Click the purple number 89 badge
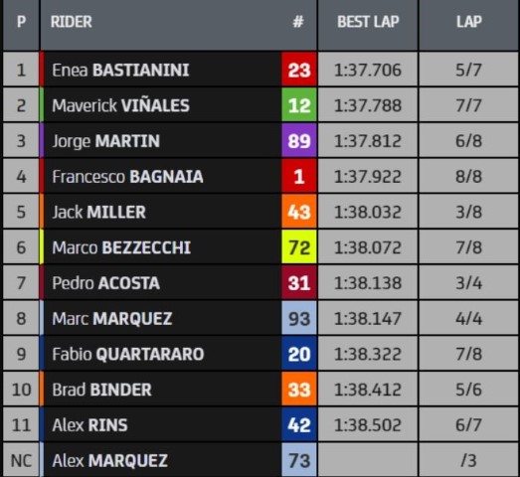Viewport: 520px width, 477px height. [299, 140]
